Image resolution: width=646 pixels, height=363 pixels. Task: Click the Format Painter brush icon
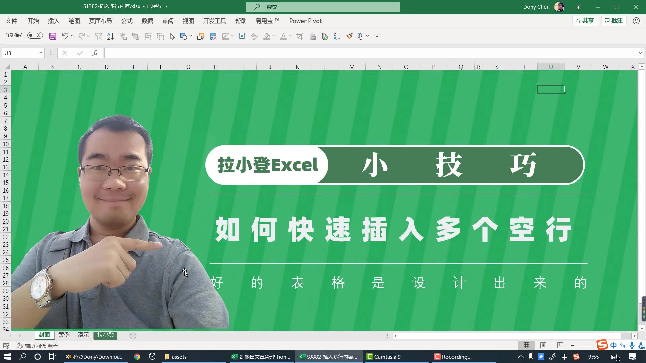click(x=350, y=36)
